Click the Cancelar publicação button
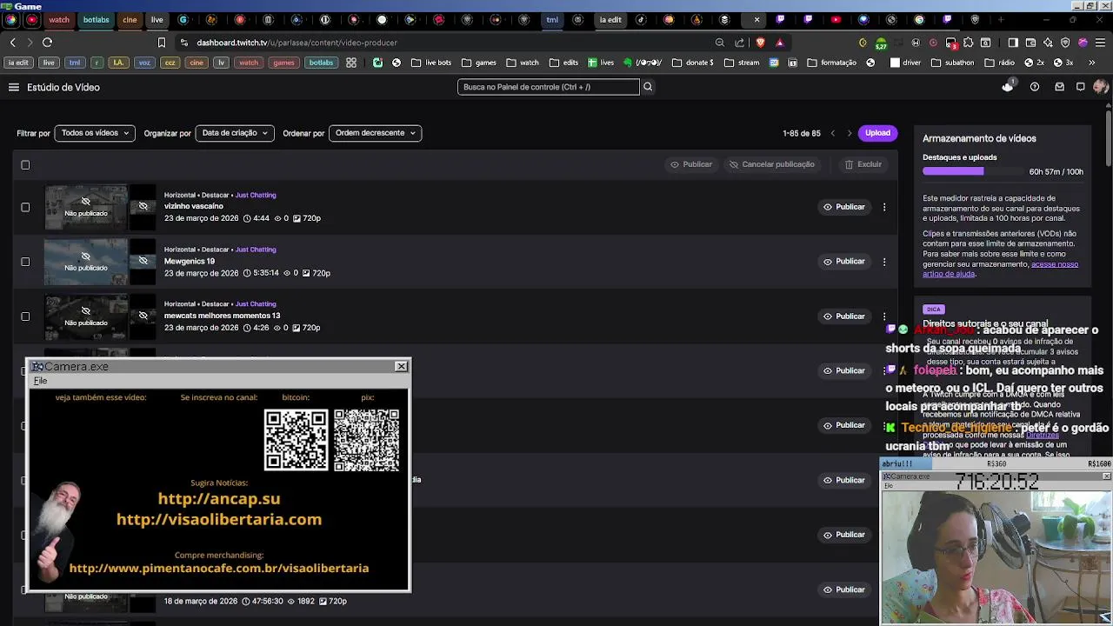The image size is (1113, 626). [772, 164]
